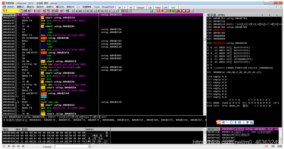Open Run trace '...' toolbar button
Screen dimensions: 284x149
point(113,11)
